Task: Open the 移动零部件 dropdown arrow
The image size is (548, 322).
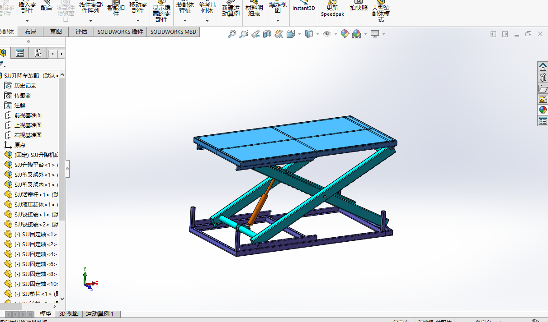Action: (138, 21)
